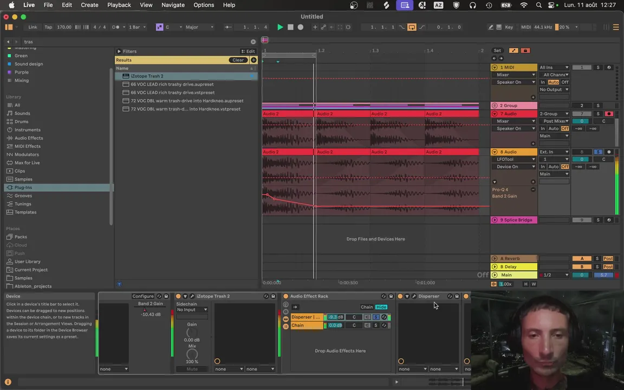
Task: Adjust the Trash 2 Mix knob
Action: click(192, 354)
